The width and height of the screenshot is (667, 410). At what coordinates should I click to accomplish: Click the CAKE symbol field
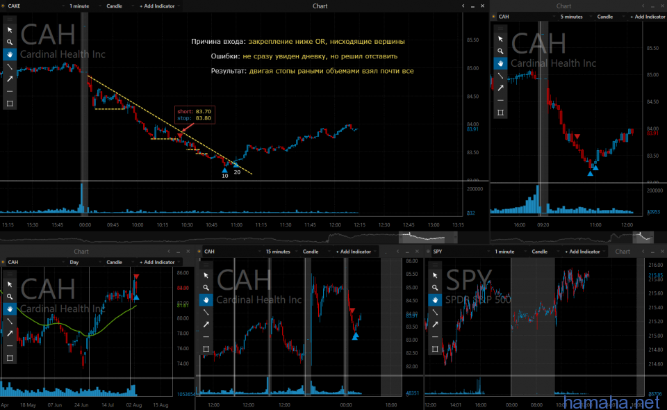tap(36, 6)
